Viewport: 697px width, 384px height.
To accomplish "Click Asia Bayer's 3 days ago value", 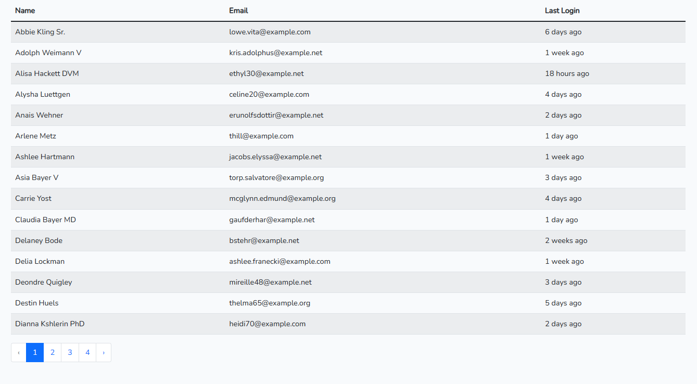I will point(563,177).
